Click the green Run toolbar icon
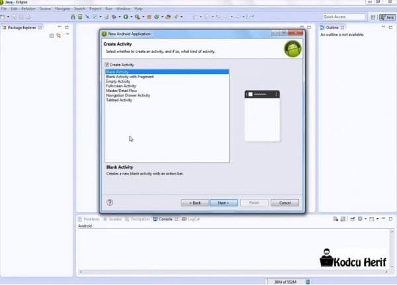397x285 pixels. tap(126, 17)
